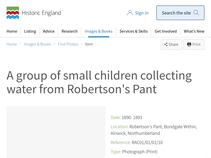This screenshot has height=158, width=211.
Task: Click the Historic England logo icon
Action: tap(13, 13)
